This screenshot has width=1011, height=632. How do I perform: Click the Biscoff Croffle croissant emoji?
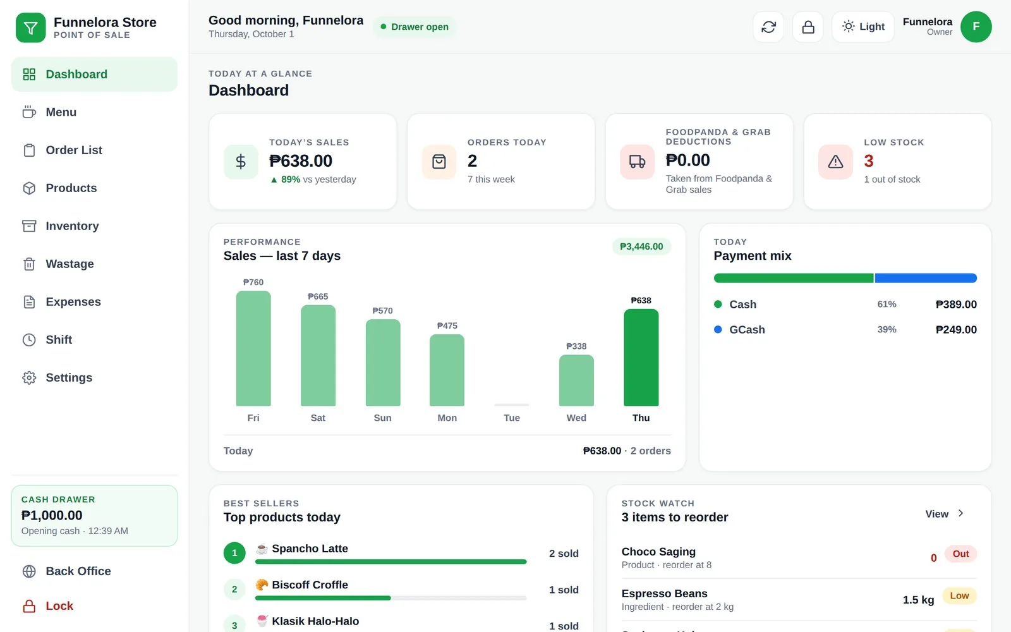point(262,585)
